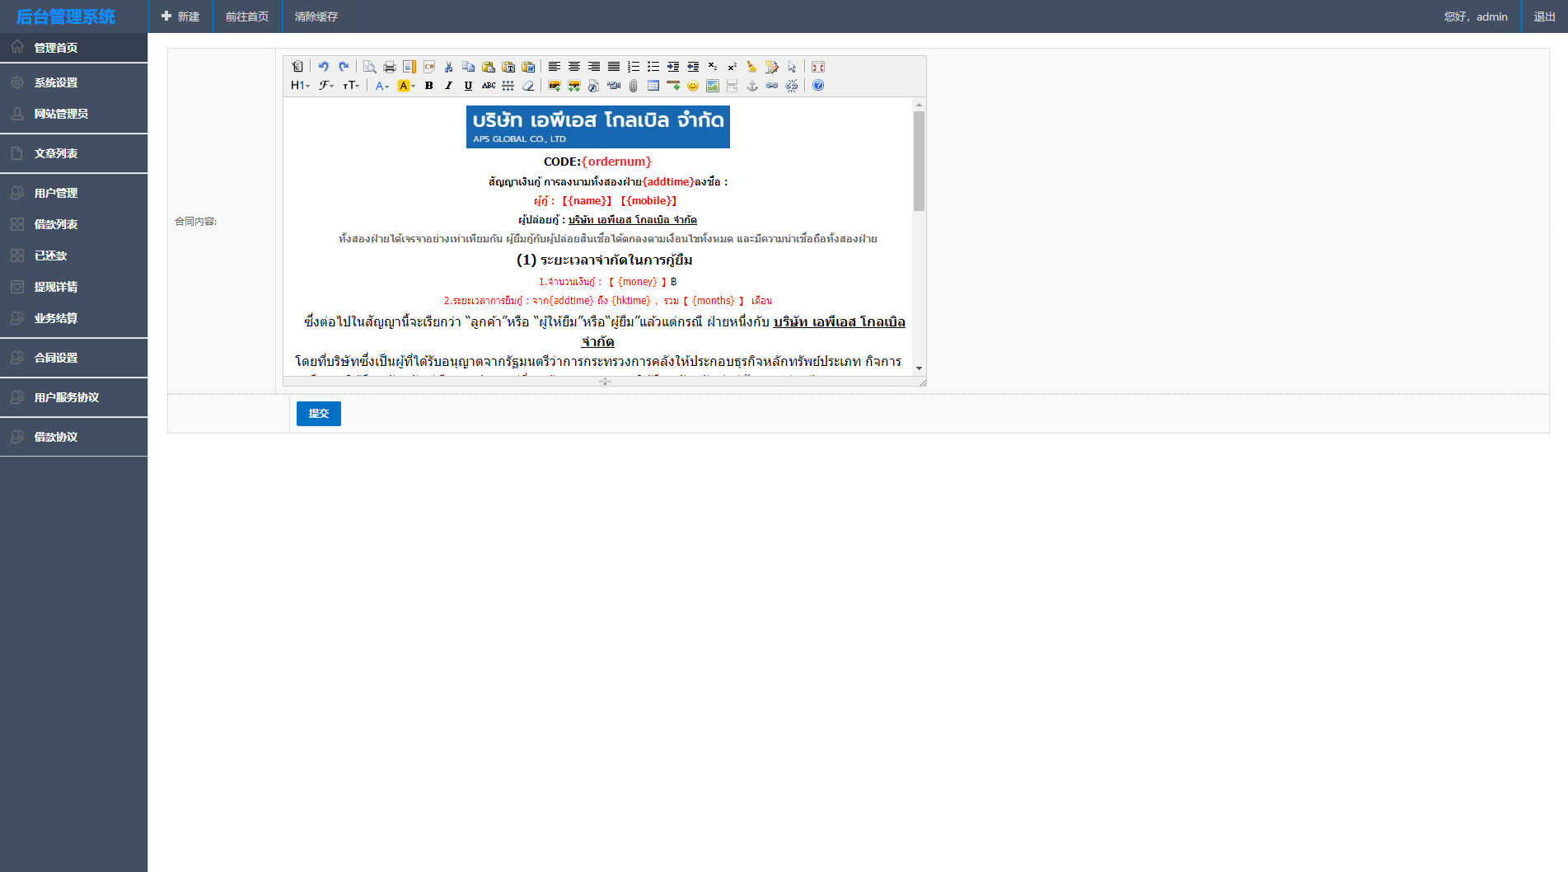Open editor help question mark icon
The image size is (1568, 872).
pyautogui.click(x=818, y=86)
